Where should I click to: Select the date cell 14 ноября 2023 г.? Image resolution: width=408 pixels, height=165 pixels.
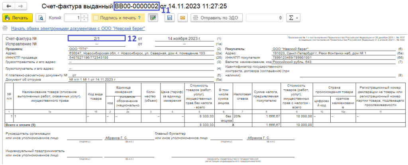pyautogui.click(x=184, y=39)
